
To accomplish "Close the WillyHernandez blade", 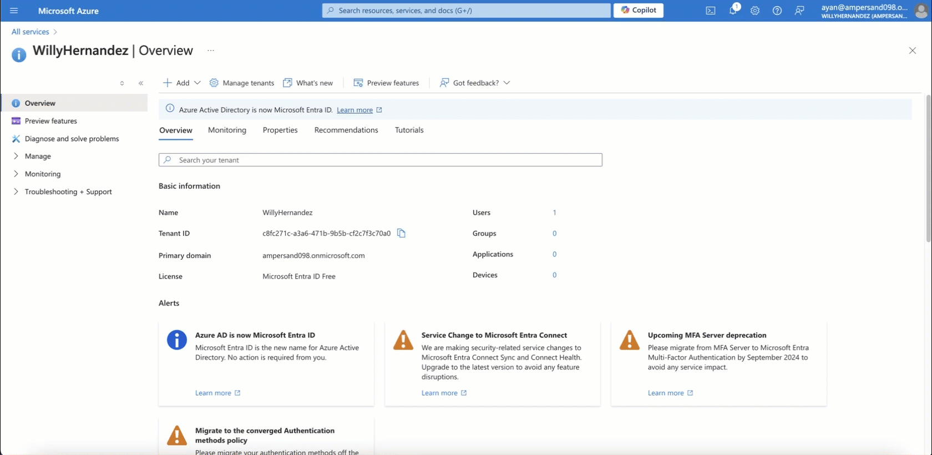I will tap(913, 50).
